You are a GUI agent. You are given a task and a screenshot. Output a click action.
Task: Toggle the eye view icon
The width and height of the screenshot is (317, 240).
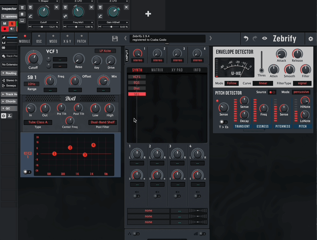tap(265, 38)
